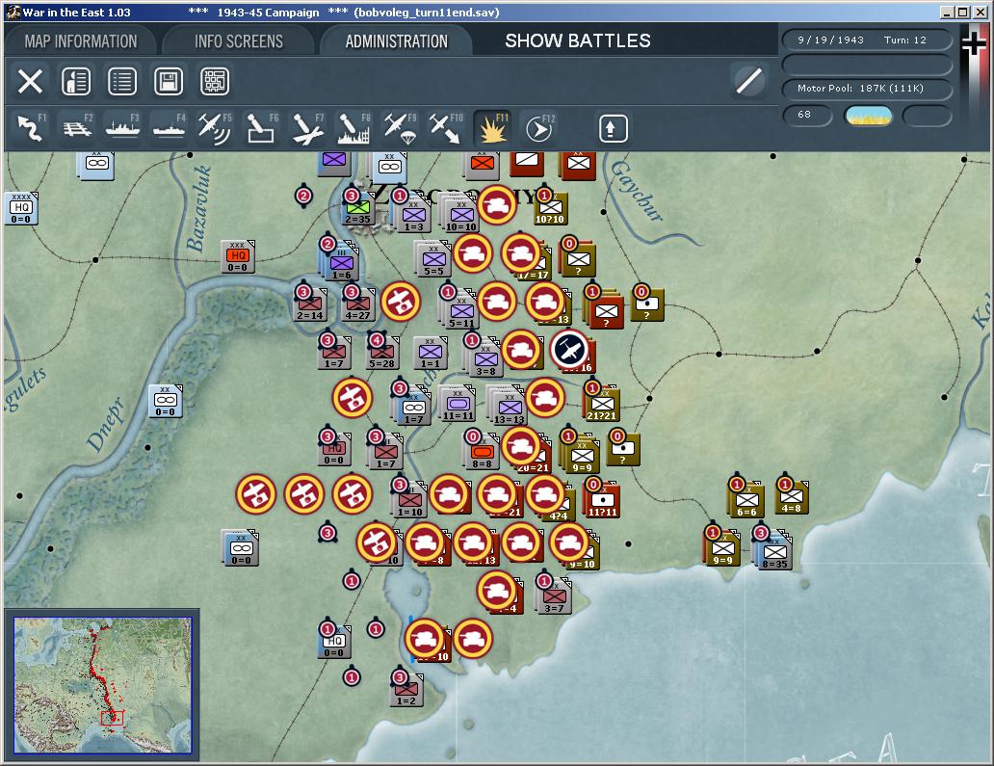
Task: Select the F3 naval transport ship icon
Action: tap(122, 127)
